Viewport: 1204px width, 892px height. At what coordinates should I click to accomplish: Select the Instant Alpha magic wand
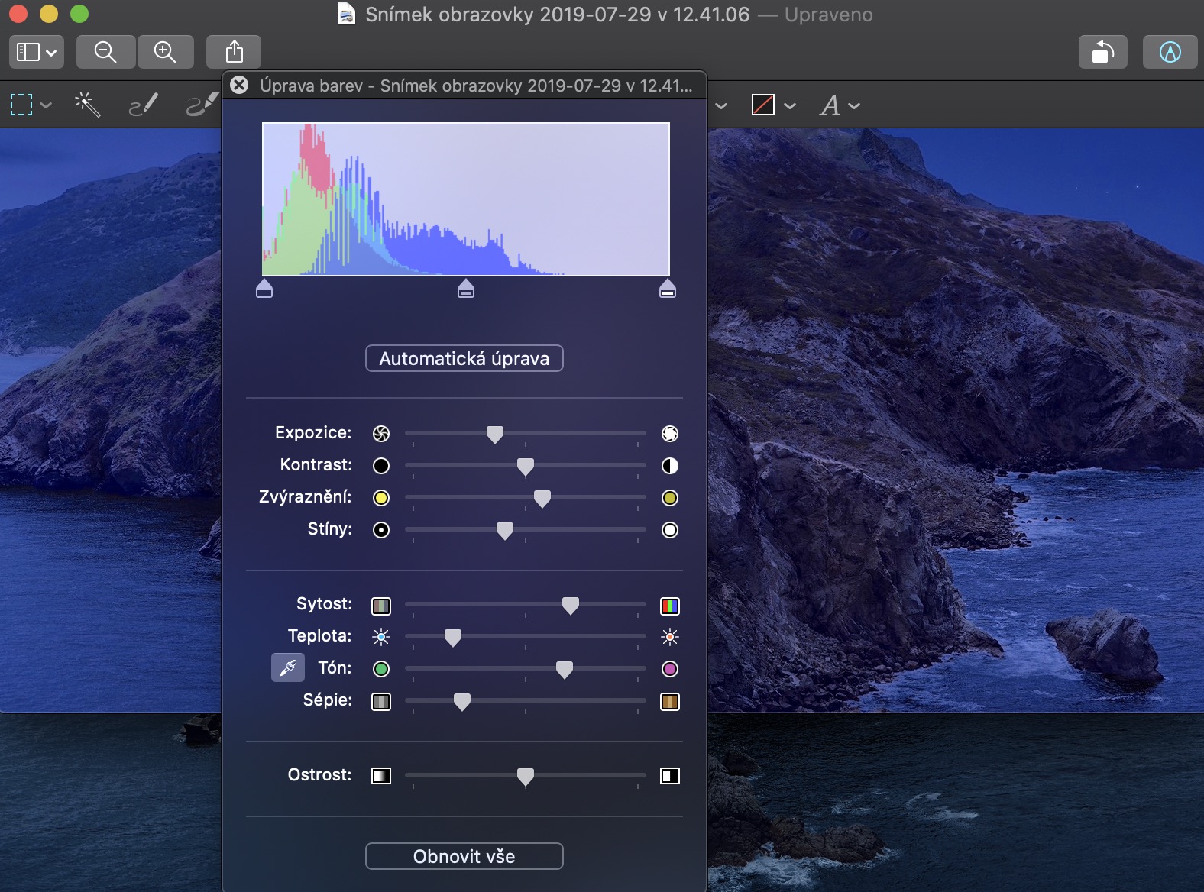click(87, 105)
